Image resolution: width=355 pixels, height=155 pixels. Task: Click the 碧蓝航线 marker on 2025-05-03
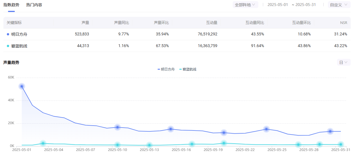(x=43, y=143)
